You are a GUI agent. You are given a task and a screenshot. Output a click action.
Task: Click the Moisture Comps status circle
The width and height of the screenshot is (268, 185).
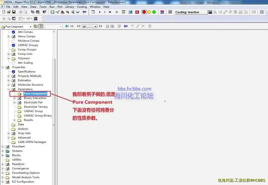click(x=13, y=41)
